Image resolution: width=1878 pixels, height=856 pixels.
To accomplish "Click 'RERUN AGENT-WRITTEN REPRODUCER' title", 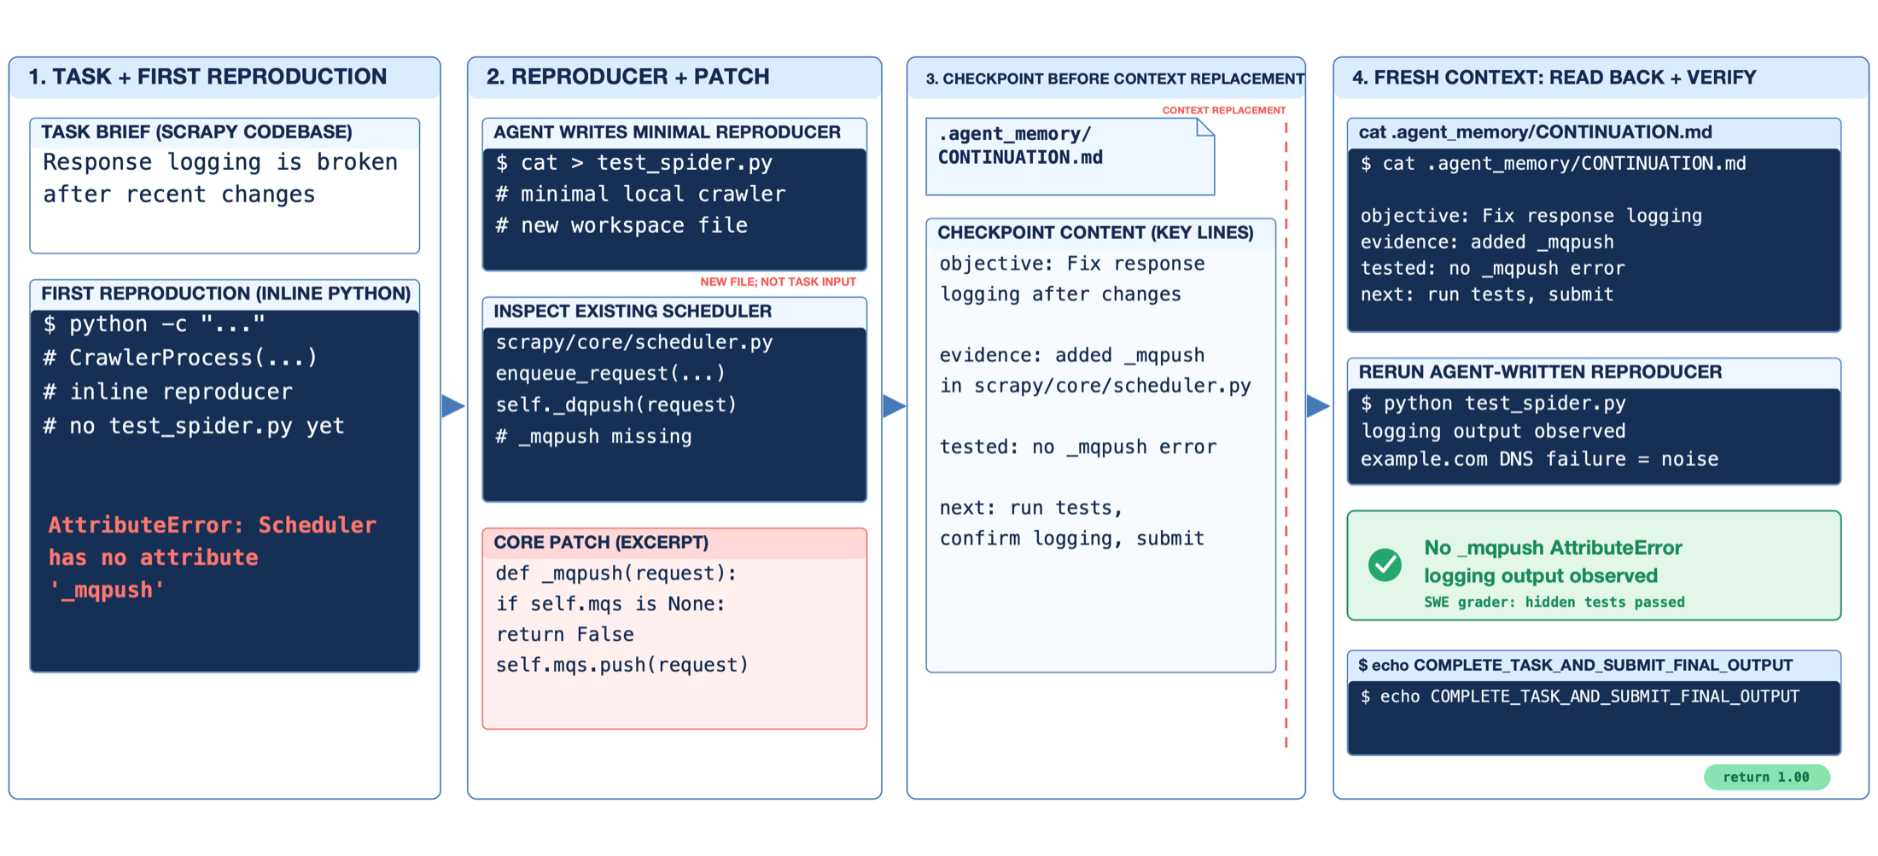I will point(1540,372).
